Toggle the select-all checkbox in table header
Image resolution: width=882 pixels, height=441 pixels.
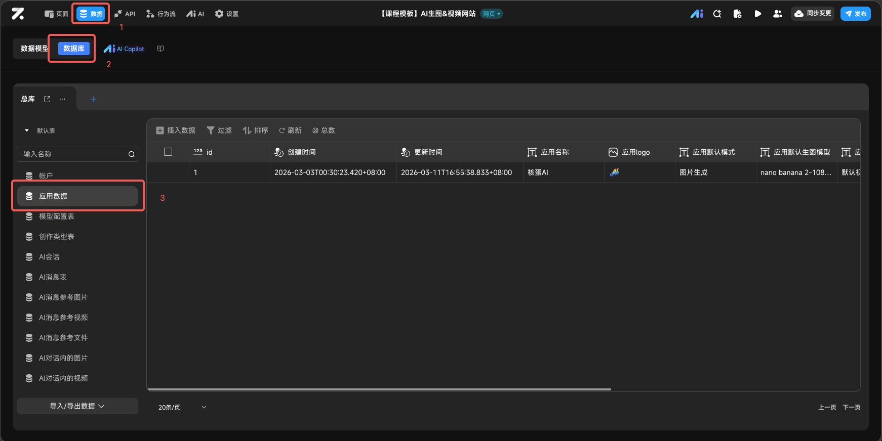tap(168, 152)
